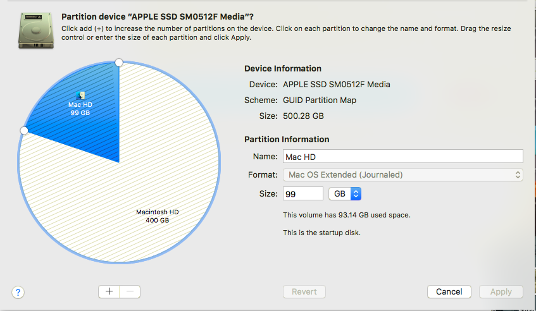Click the Device Information heading
Image resolution: width=536 pixels, height=311 pixels.
tap(283, 69)
